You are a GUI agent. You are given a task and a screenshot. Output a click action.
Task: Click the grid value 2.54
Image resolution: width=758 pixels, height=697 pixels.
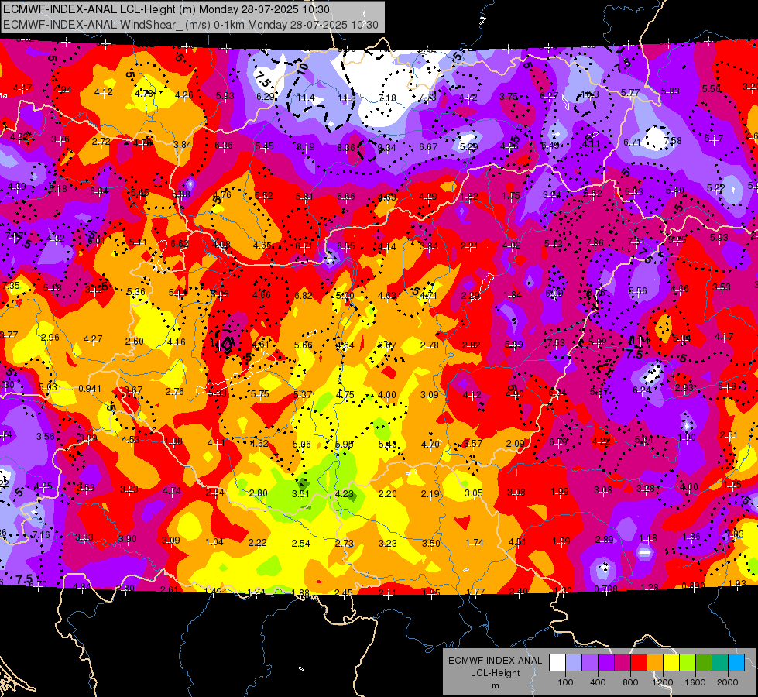click(x=300, y=543)
